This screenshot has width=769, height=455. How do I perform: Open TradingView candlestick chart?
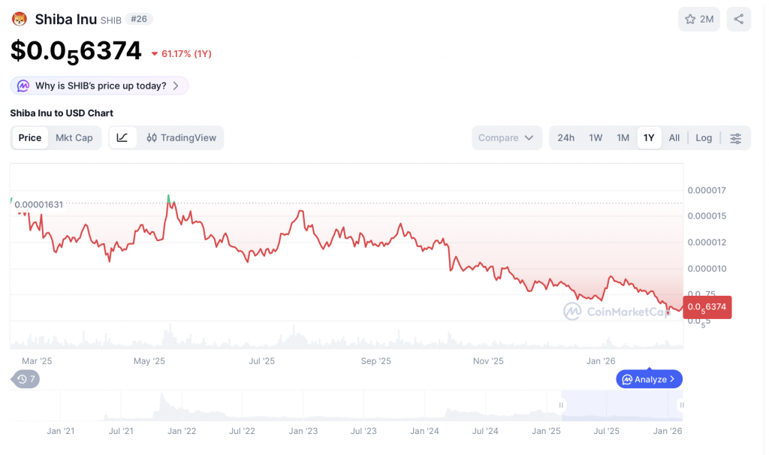click(181, 137)
